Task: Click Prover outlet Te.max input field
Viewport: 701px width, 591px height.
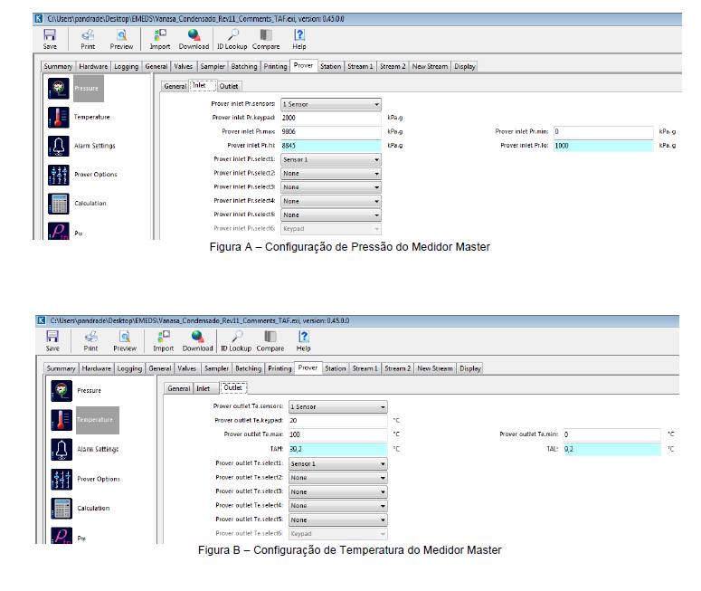Action: pos(338,434)
